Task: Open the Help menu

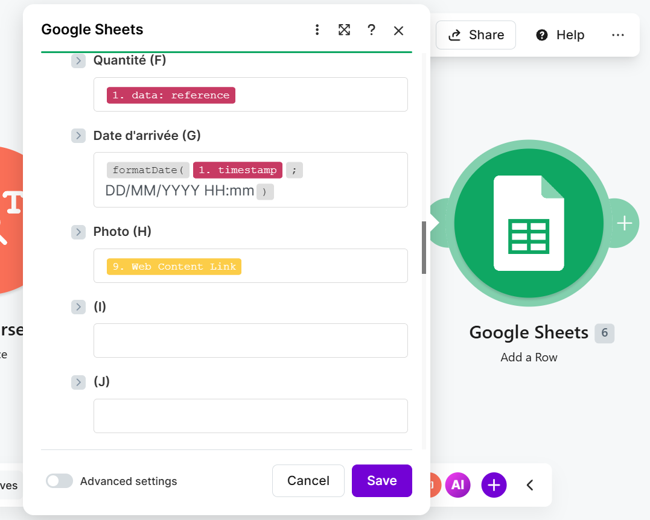Action: 560,35
